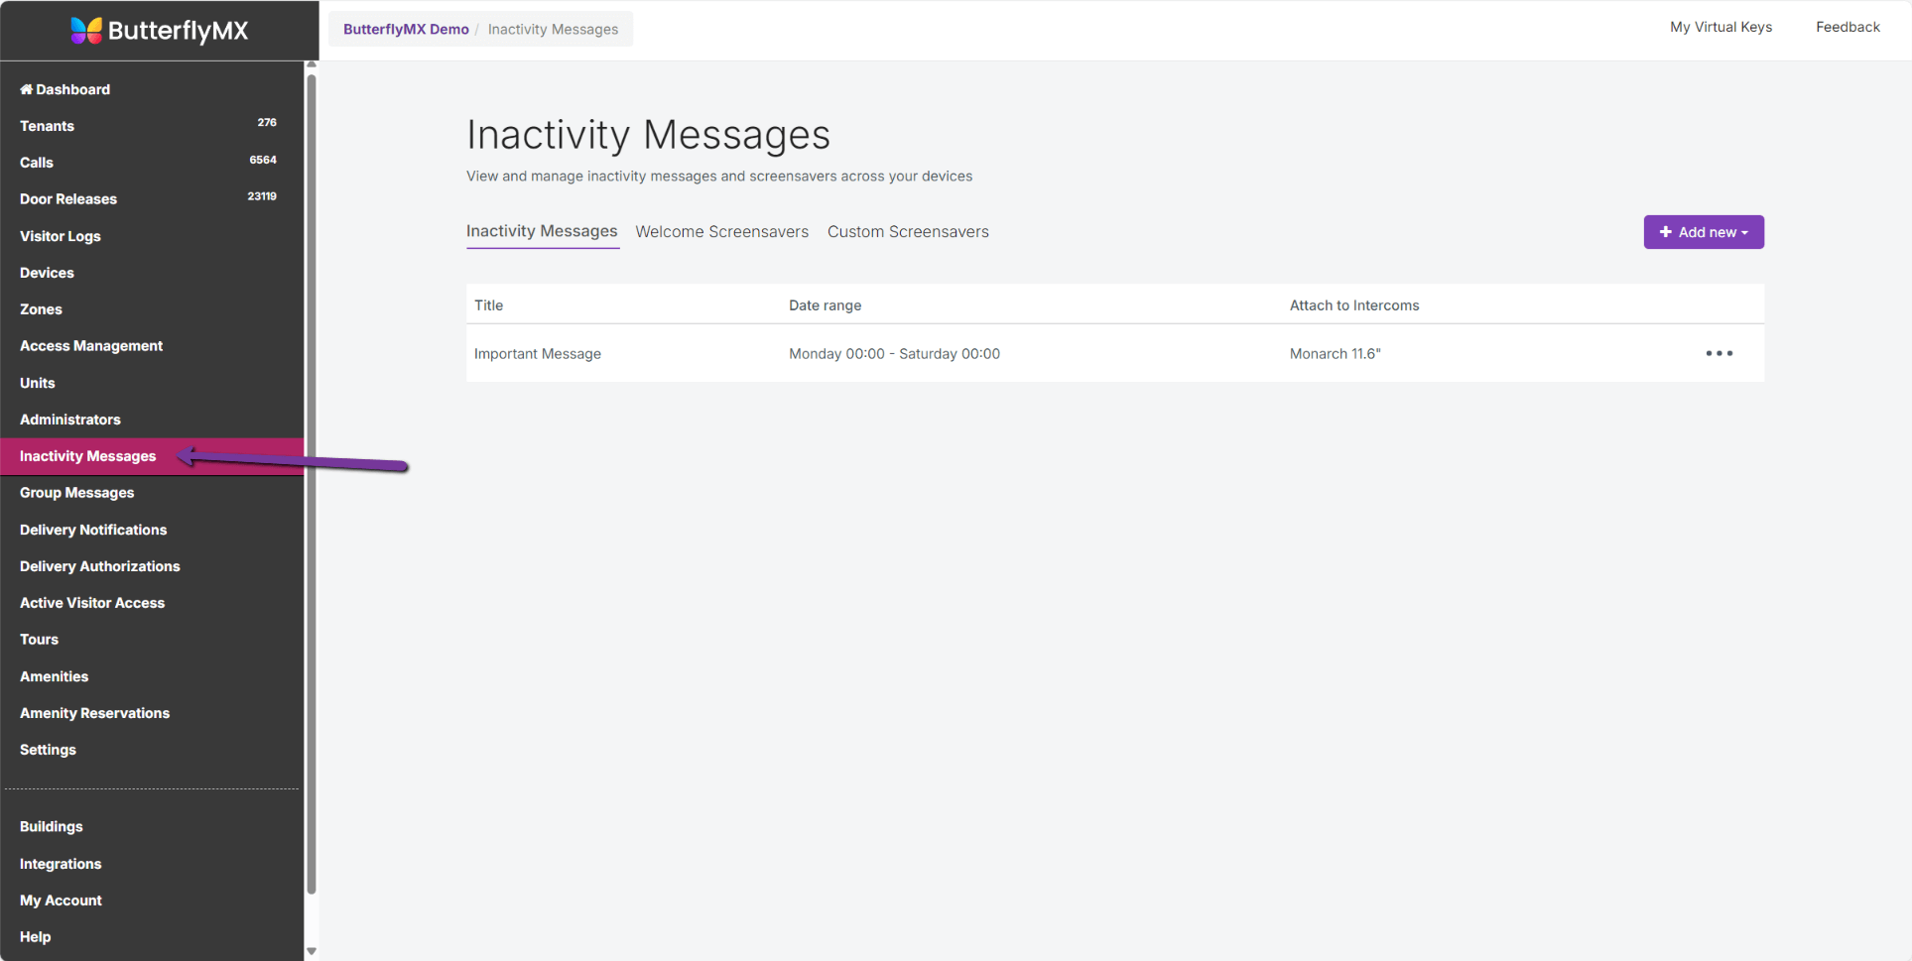Switch to the Welcome Screensavers tab
The width and height of the screenshot is (1912, 961).
(x=721, y=231)
